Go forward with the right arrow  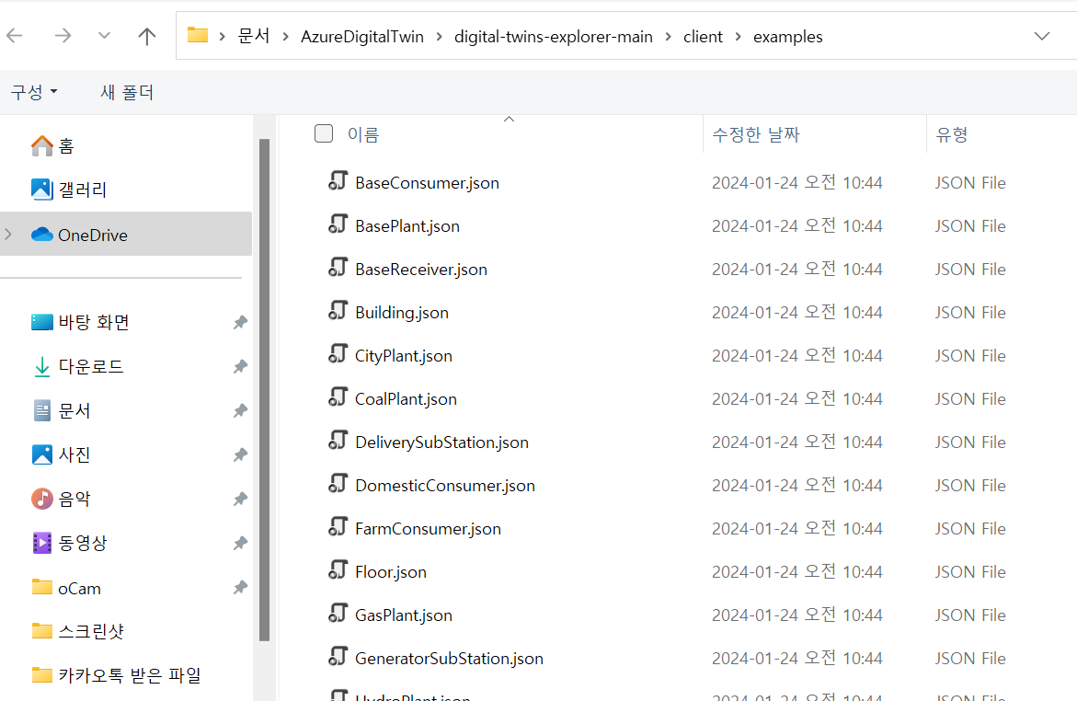tap(63, 36)
